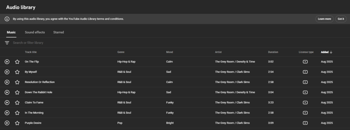This screenshot has height=130, width=350.
Task: Click the Funky mood for Claim To Fame
Action: pyautogui.click(x=170, y=103)
